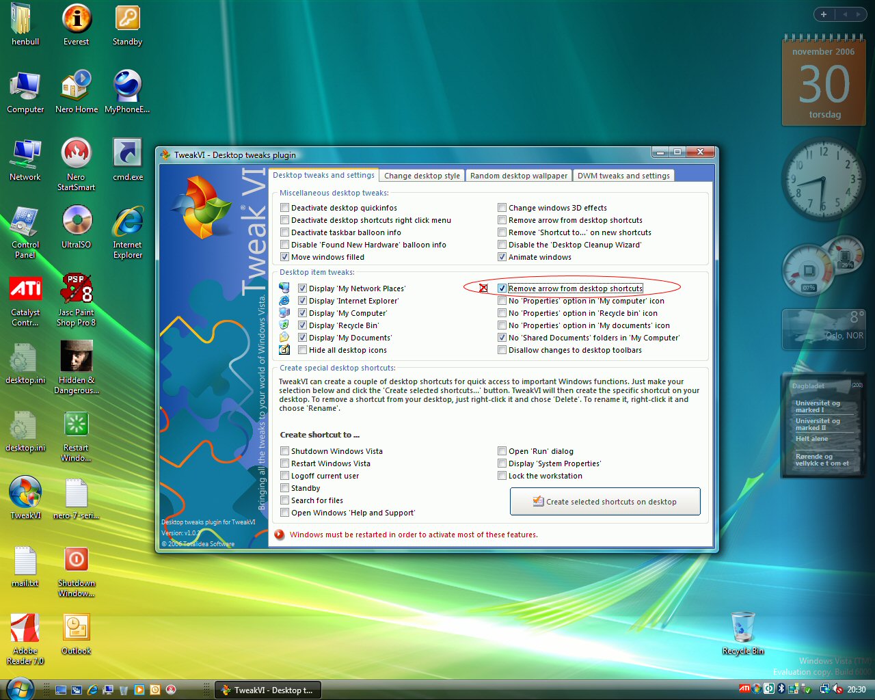Launch Nero Home from desktop
875x700 pixels.
pyautogui.click(x=77, y=92)
